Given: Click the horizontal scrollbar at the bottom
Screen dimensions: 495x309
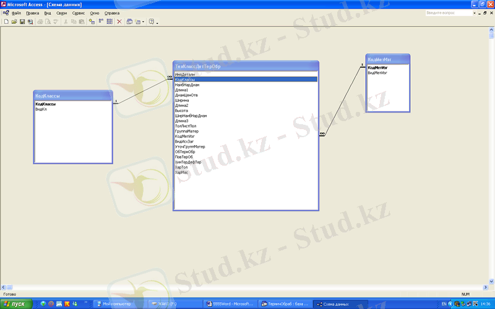Looking at the screenshot, I should pos(247,287).
